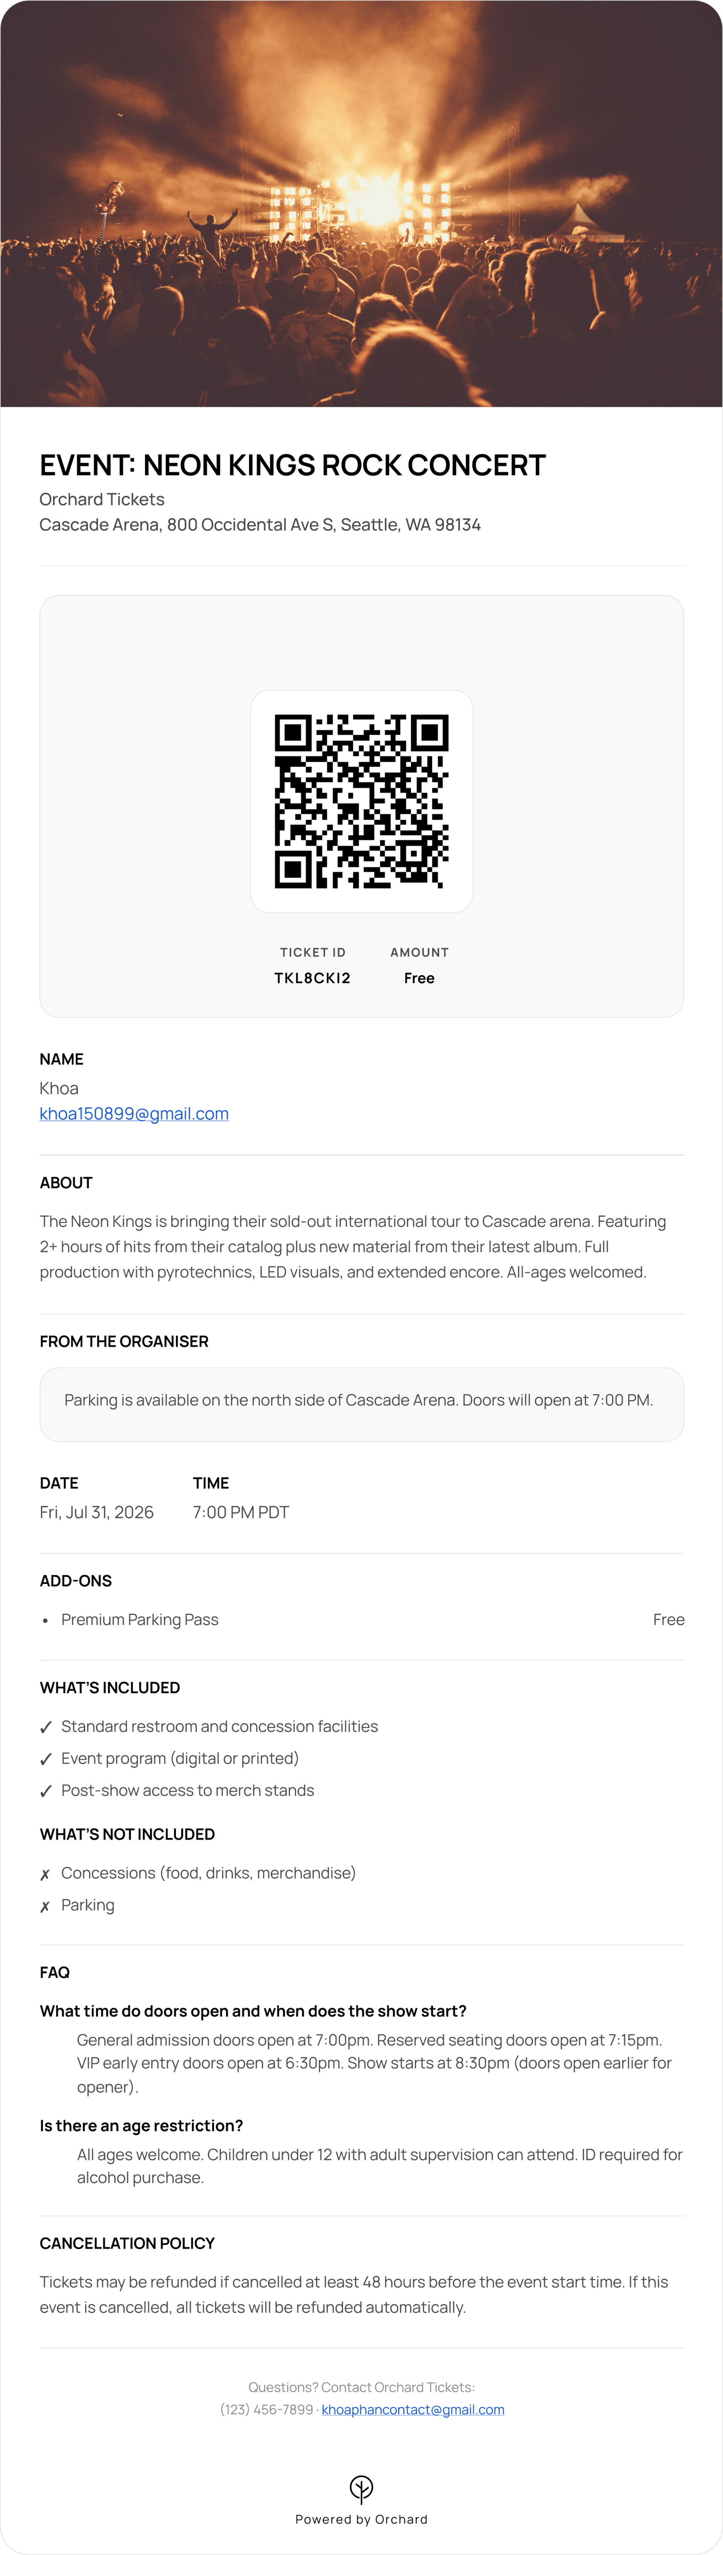723x2555 pixels.
Task: Click the Premium Parking Pass add-on
Action: pos(140,1620)
